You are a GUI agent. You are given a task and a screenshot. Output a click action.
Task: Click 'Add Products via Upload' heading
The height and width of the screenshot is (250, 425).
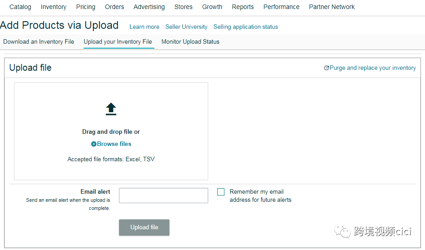pyautogui.click(x=59, y=25)
